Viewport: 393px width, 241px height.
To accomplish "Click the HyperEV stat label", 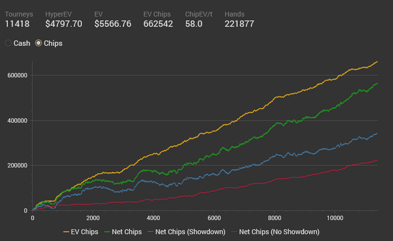I will (58, 14).
